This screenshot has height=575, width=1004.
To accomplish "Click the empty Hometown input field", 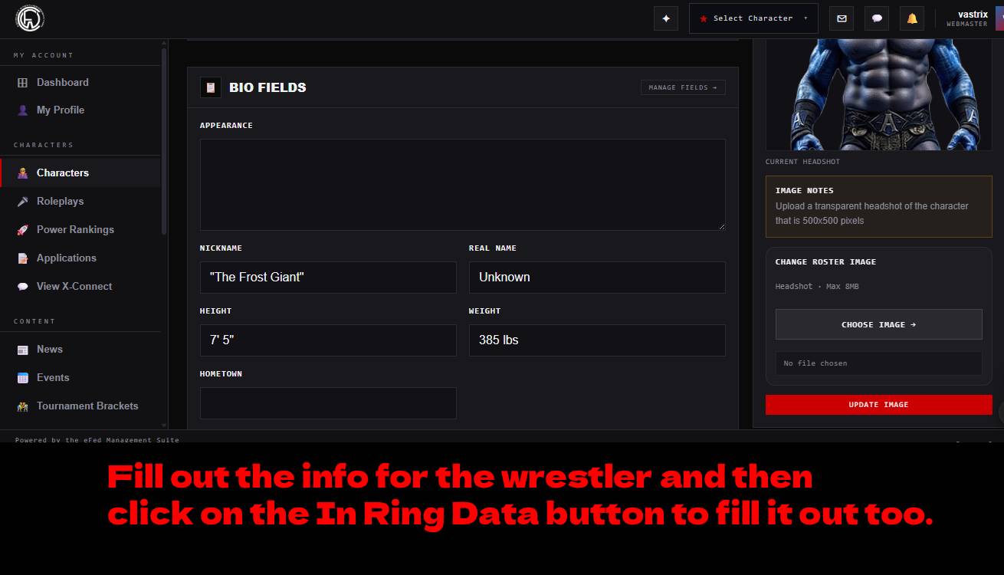I will pyautogui.click(x=328, y=403).
